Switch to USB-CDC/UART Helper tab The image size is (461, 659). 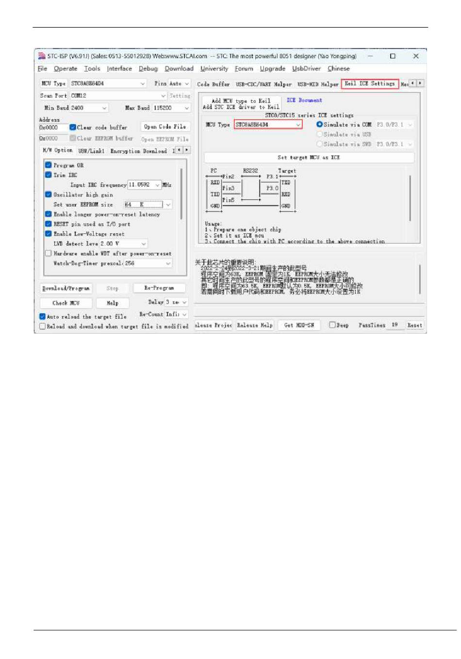263,84
